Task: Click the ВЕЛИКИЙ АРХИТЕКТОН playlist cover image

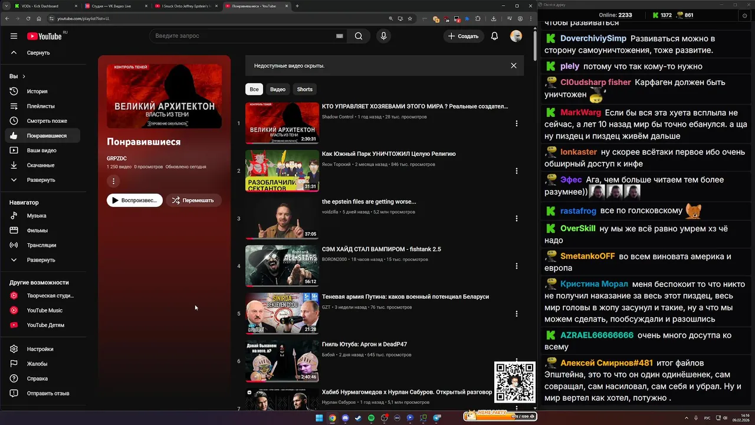Action: point(164,96)
